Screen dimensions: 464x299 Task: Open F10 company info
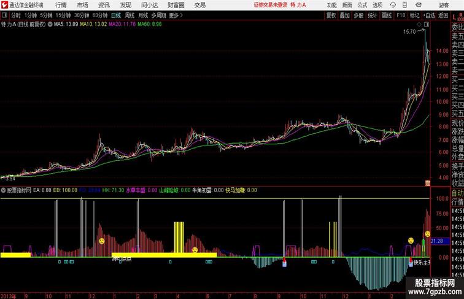click(401, 15)
